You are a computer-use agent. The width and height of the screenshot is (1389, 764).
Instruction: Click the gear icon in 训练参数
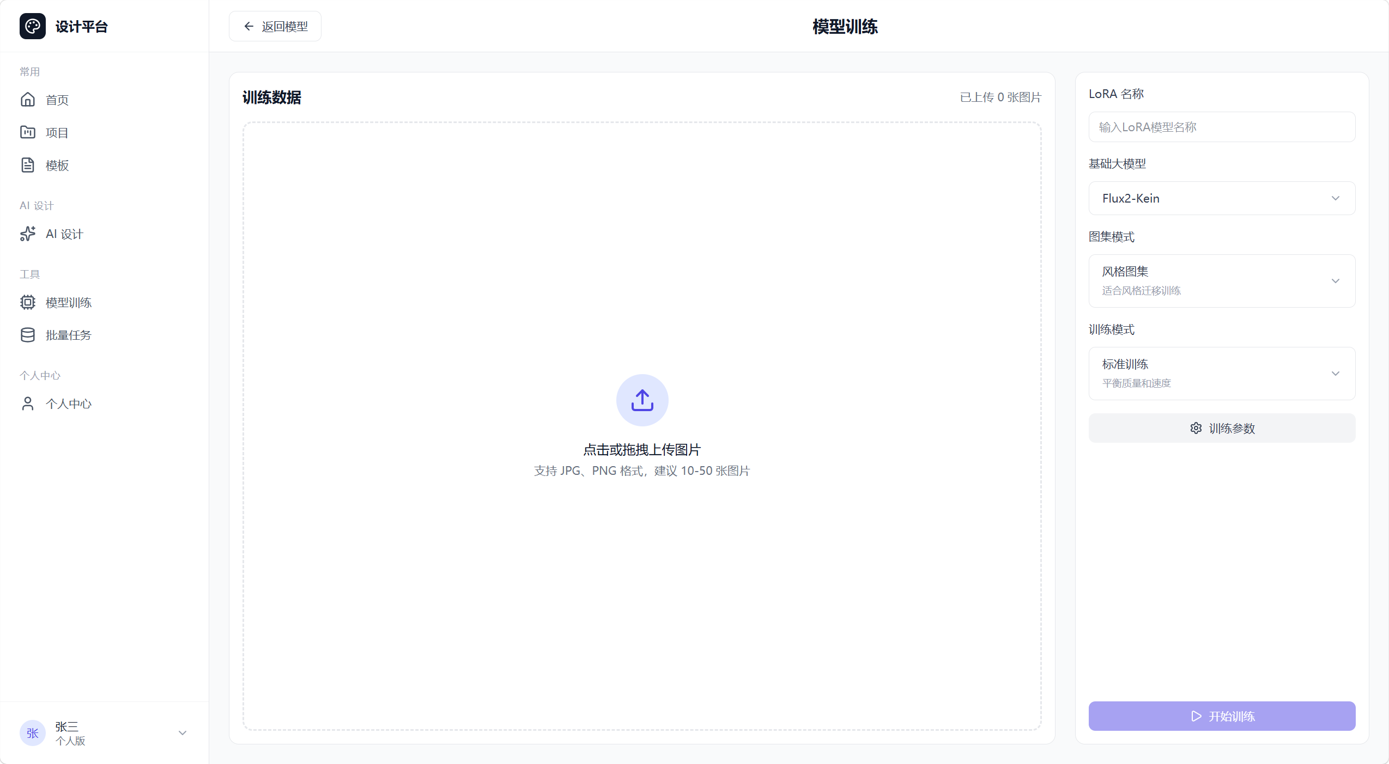pos(1196,428)
